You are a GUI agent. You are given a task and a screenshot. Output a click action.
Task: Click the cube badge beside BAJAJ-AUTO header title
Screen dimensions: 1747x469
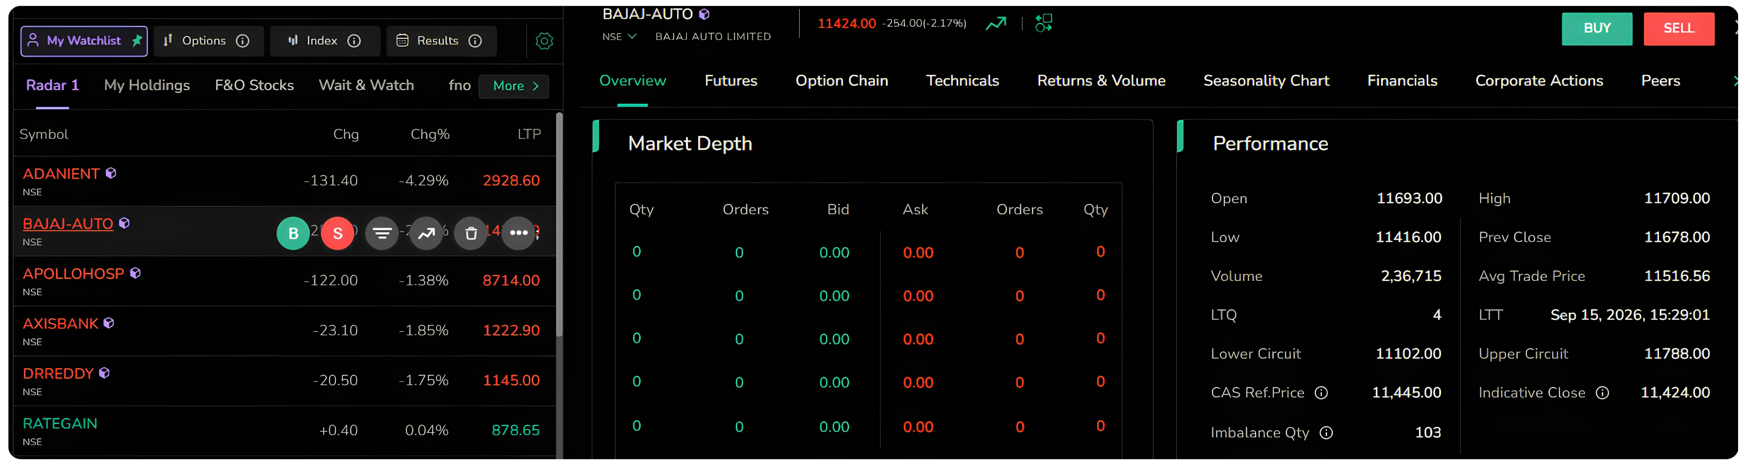click(x=704, y=13)
